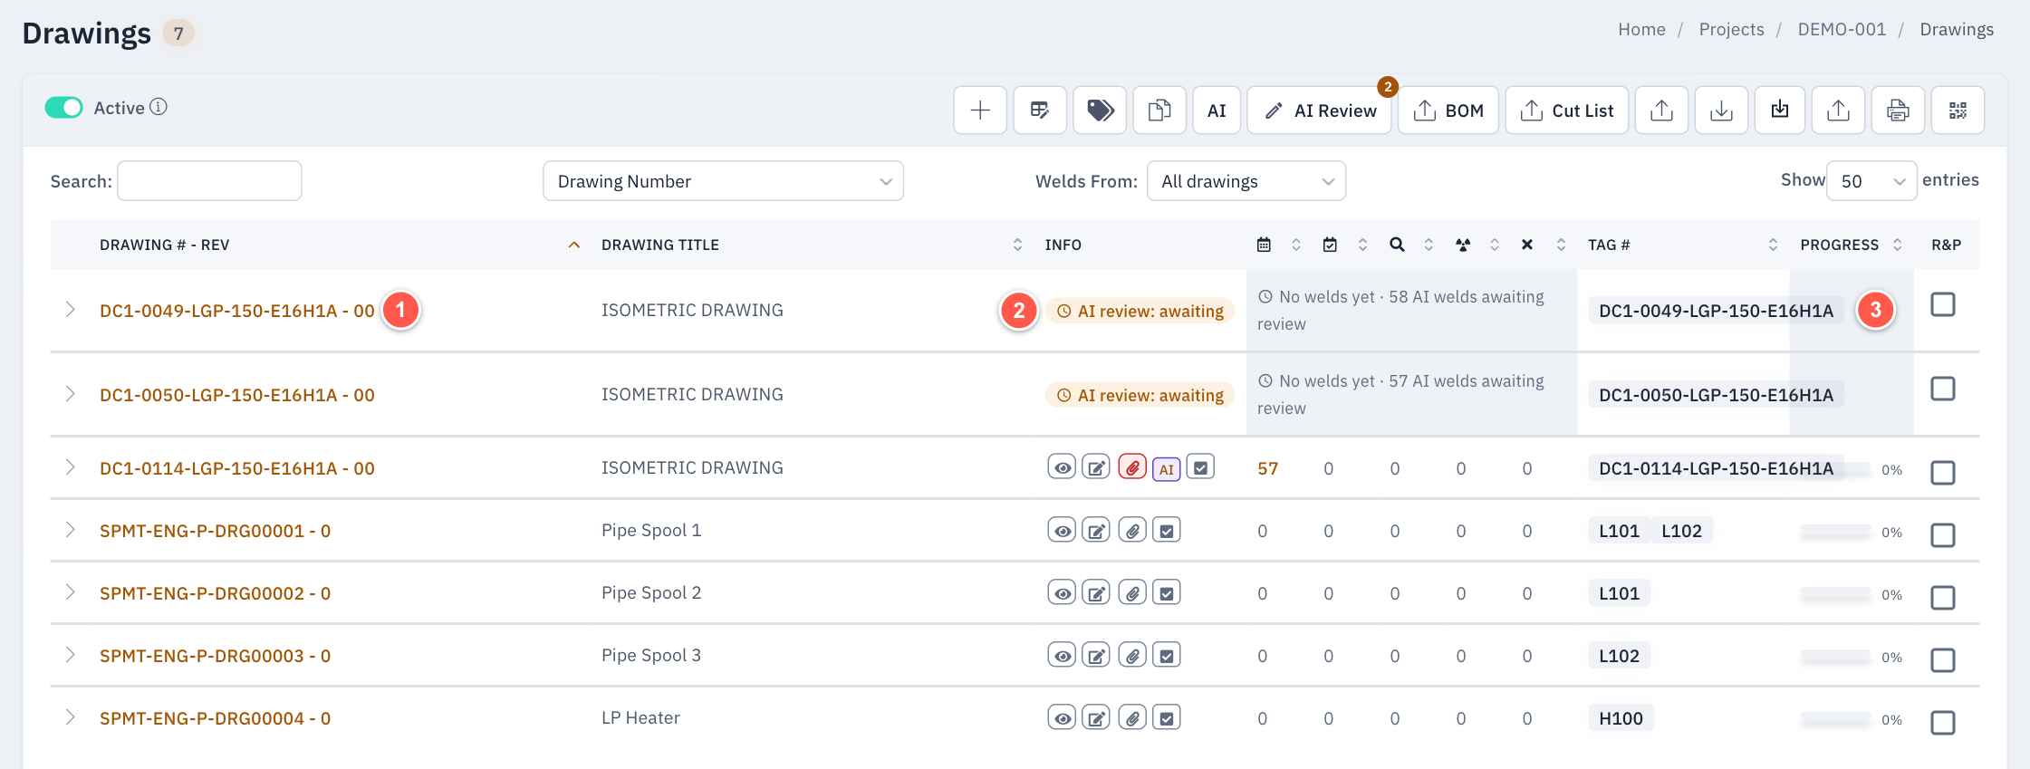Click the progress bar for SPMT-ENG-P-DRG00001
Image resolution: width=2030 pixels, height=769 pixels.
pyautogui.click(x=1835, y=532)
